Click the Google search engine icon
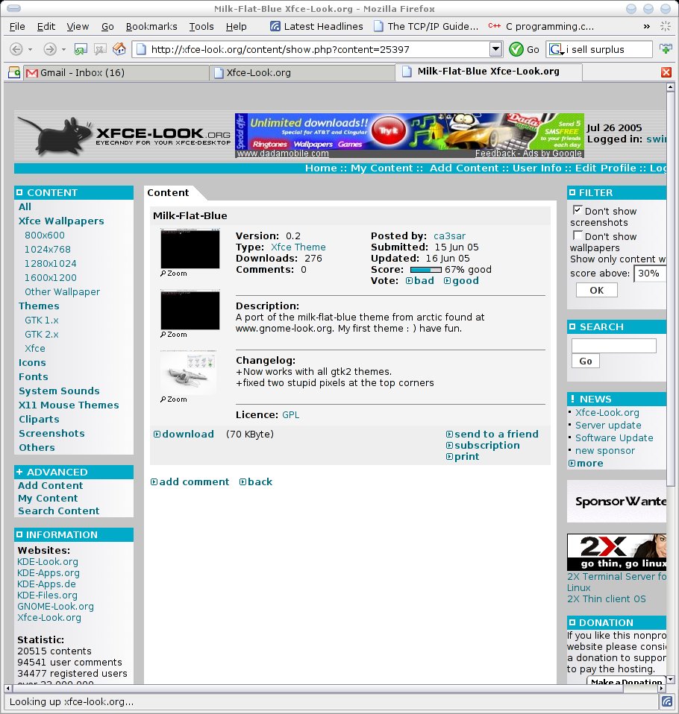 pos(556,49)
